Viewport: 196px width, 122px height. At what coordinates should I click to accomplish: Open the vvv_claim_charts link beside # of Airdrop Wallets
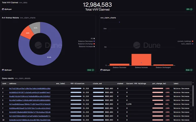(28, 18)
